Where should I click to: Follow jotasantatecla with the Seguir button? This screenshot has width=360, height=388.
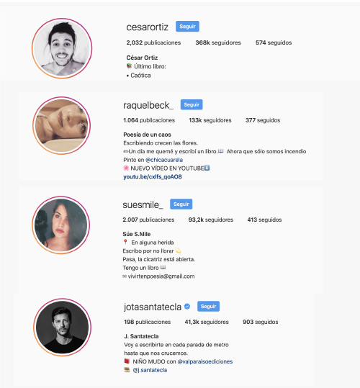click(x=208, y=306)
